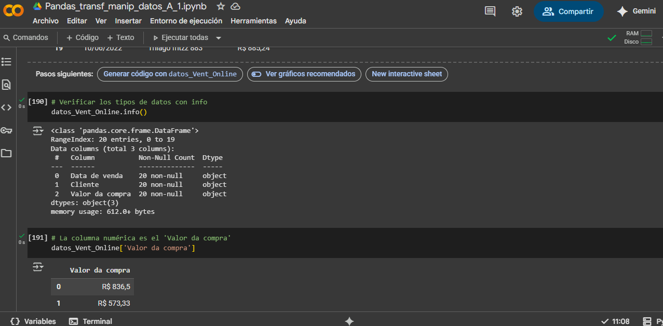Click the Google Drive icon beside the notebook title

37,6
